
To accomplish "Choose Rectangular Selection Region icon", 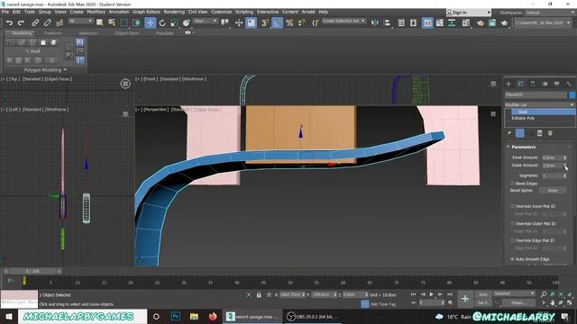I will tap(124, 22).
